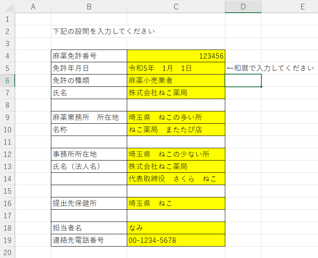The height and width of the screenshot is (258, 318).
Task: Click the license number cell containing 123456
Action: [x=176, y=56]
